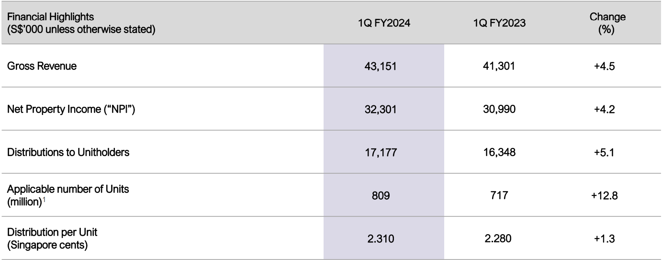
Task: Select the 1Q FY2024 column header
Action: 384,23
